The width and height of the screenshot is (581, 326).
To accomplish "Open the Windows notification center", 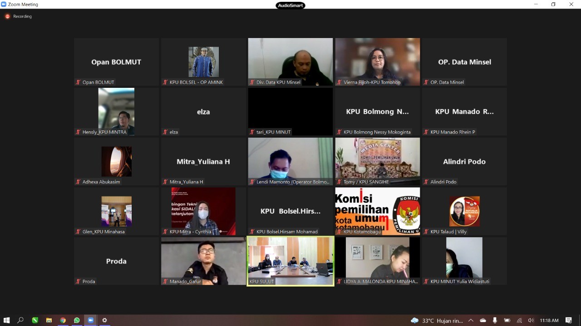I will click(x=568, y=320).
